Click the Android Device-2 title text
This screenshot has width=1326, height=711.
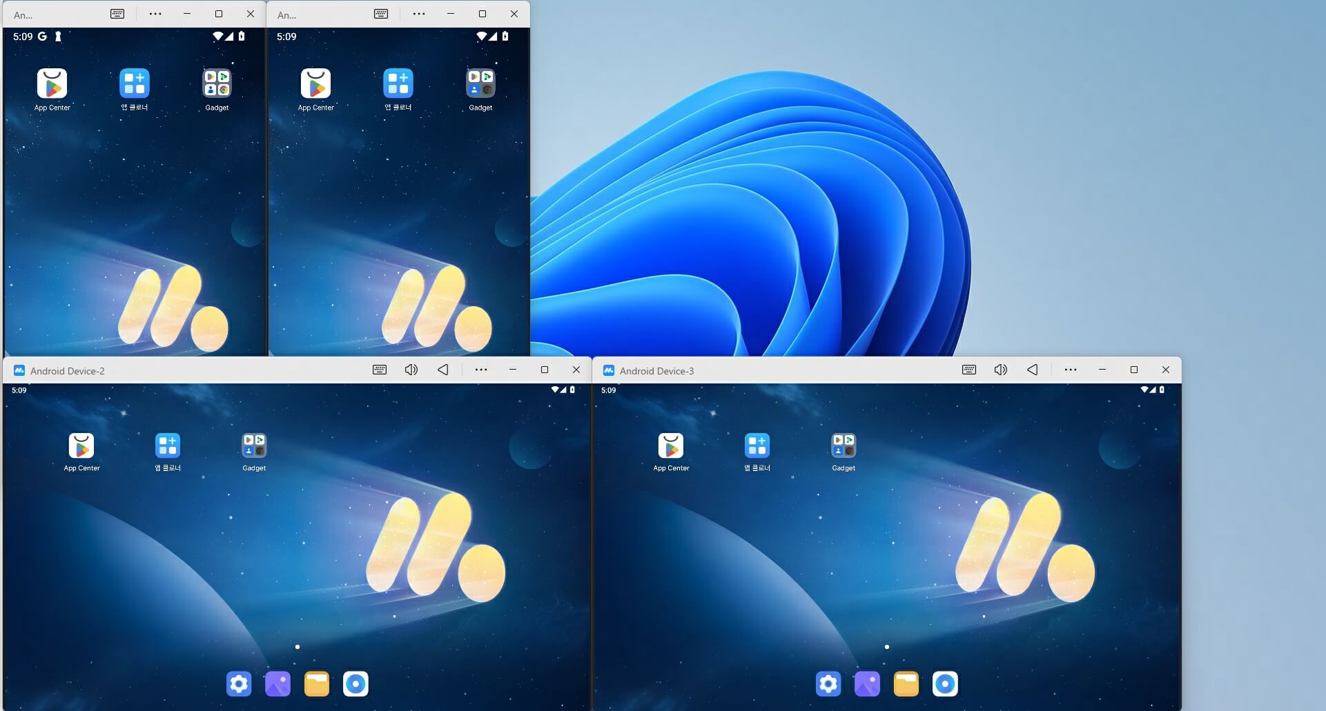[x=68, y=371]
